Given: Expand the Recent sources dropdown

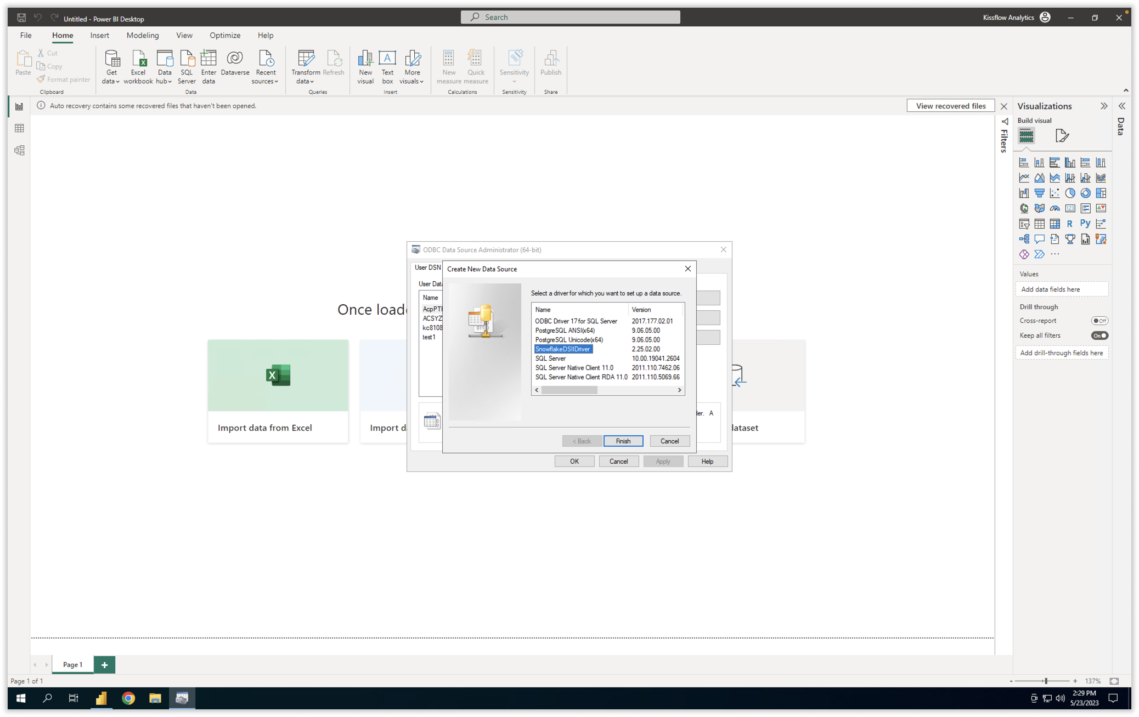Looking at the screenshot, I should 266,67.
